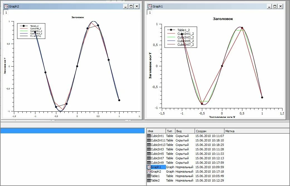Image resolution: width=290 pixels, height=186 pixels.
Task: Click the table icon beside CubicInt13
Action: coord(149,145)
